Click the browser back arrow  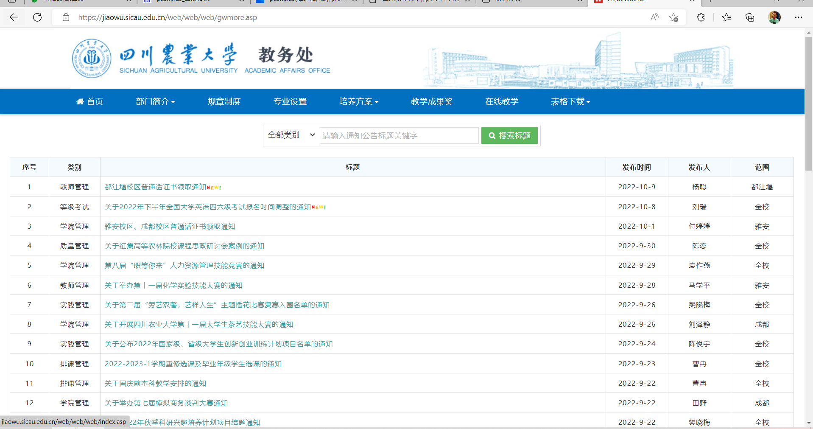coord(14,17)
